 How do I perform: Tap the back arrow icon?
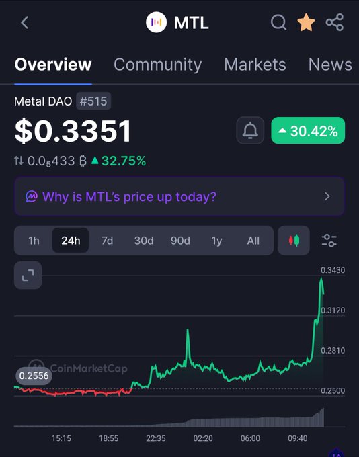25,22
